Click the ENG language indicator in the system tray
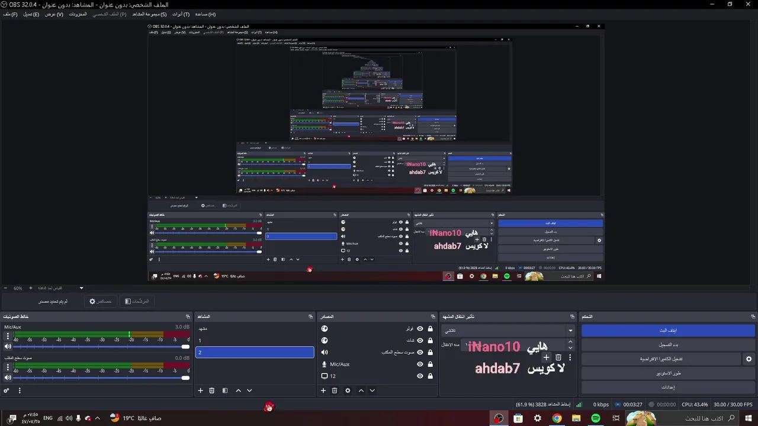The width and height of the screenshot is (758, 426). coord(48,418)
